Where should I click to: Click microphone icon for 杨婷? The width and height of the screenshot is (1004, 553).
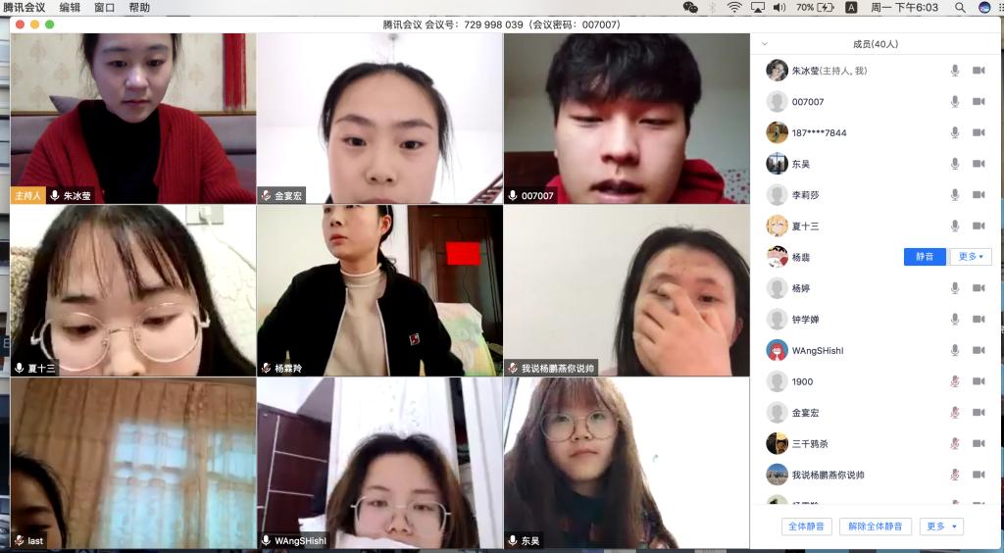[955, 288]
